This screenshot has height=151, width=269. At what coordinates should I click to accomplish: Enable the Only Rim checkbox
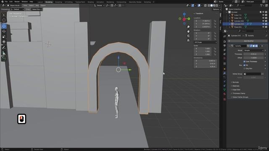pyautogui.click(x=244, y=68)
